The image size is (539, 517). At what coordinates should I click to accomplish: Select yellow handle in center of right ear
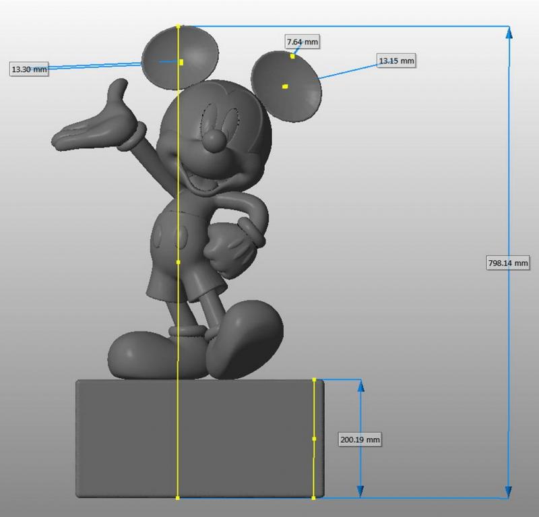[285, 86]
